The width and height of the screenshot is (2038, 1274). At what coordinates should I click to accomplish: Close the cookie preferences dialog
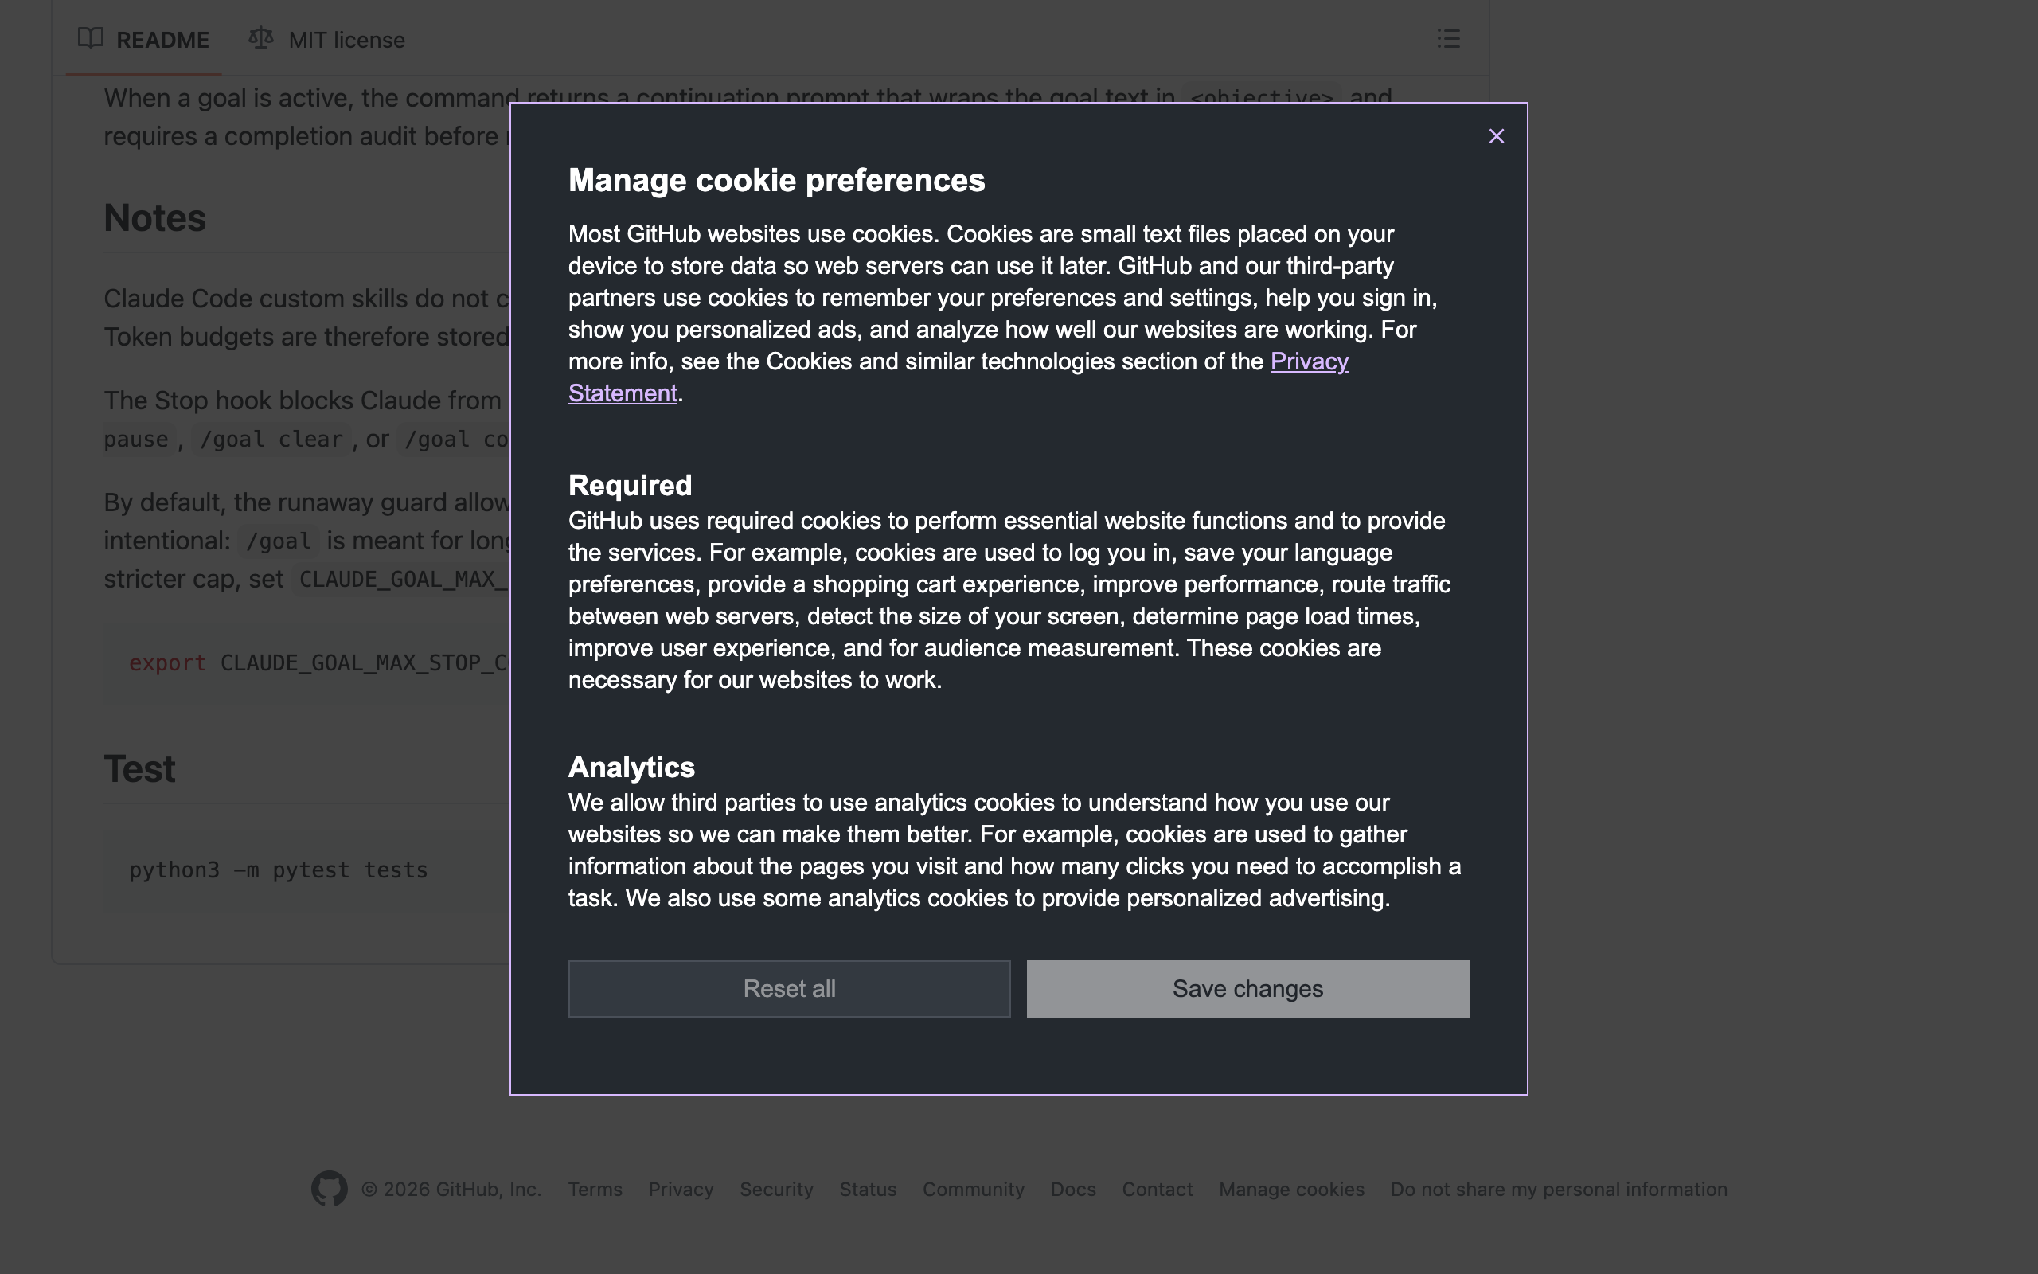[1496, 136]
